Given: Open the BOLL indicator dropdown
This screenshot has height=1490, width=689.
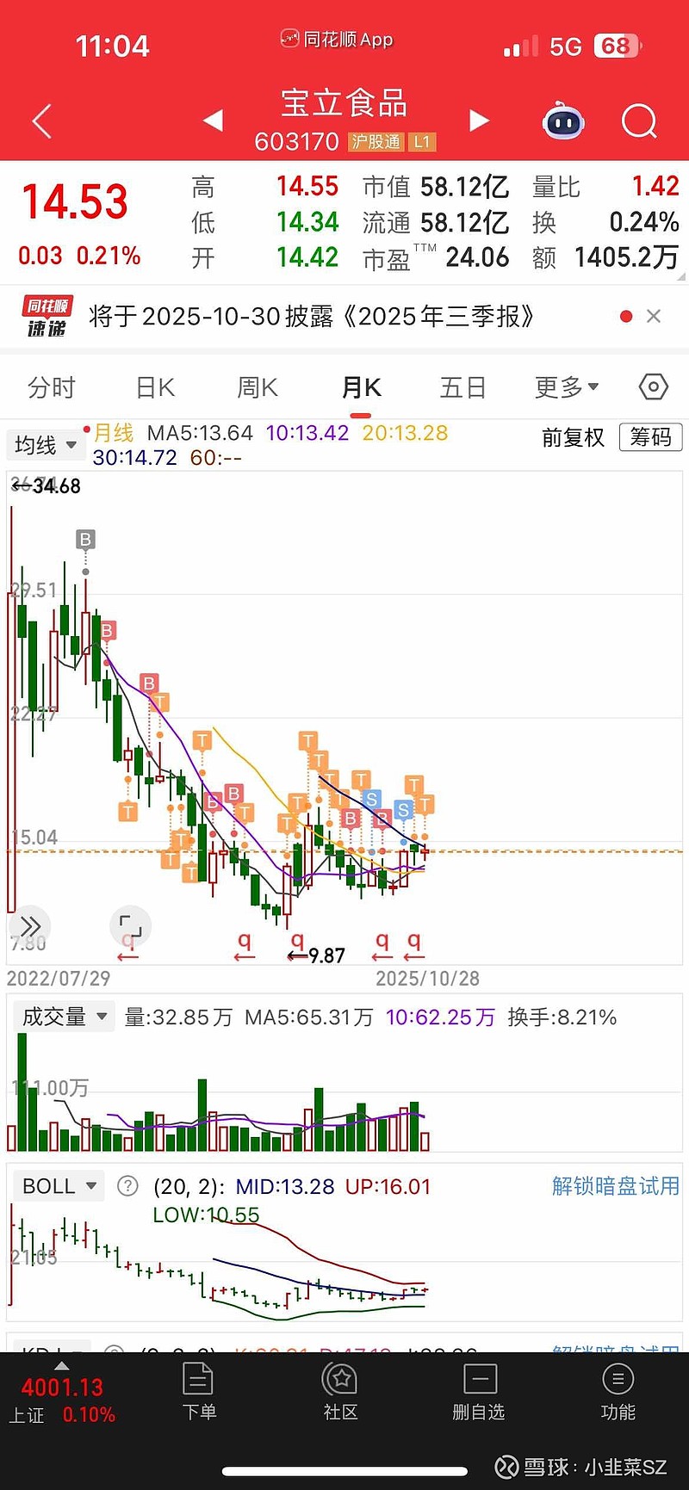Looking at the screenshot, I should [x=59, y=1186].
